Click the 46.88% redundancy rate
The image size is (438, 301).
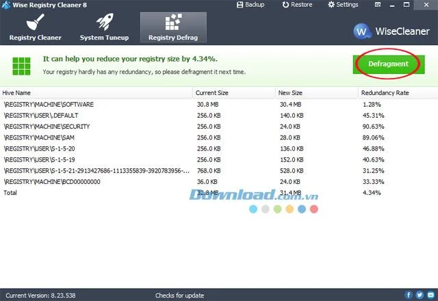pyautogui.click(x=373, y=148)
